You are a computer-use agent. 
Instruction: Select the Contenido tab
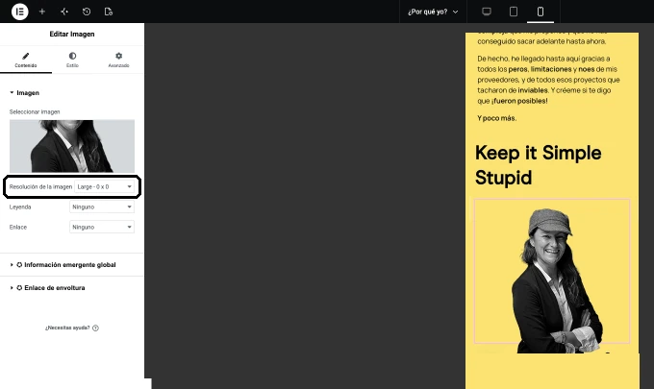tap(26, 60)
